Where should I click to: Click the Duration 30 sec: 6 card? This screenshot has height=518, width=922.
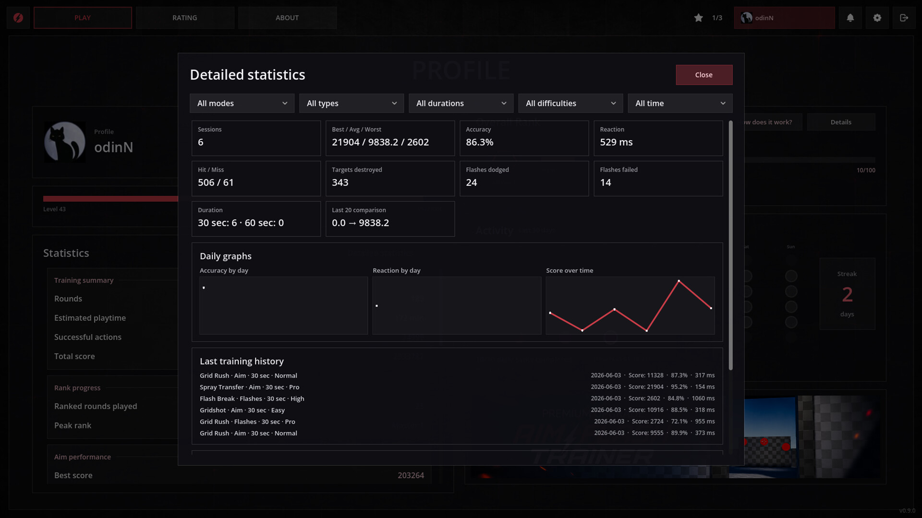pos(256,219)
